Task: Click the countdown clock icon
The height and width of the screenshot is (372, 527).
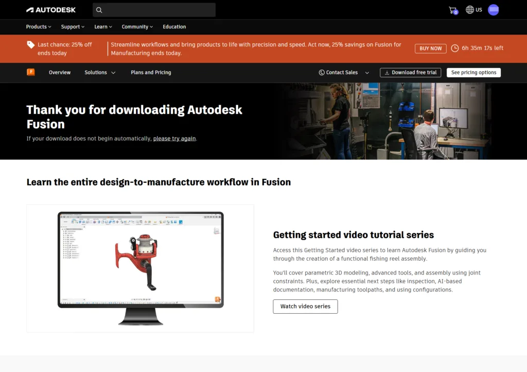Action: (455, 48)
